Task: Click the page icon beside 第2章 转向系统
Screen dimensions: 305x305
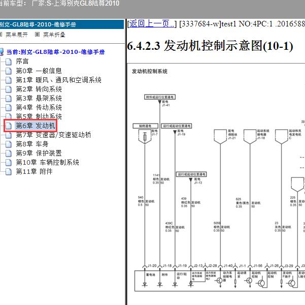Action: (8, 89)
